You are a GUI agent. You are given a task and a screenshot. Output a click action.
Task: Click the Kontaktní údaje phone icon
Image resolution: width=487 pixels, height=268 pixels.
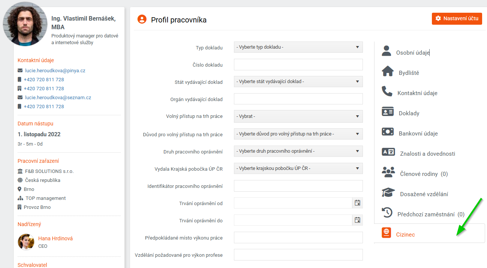tap(387, 91)
